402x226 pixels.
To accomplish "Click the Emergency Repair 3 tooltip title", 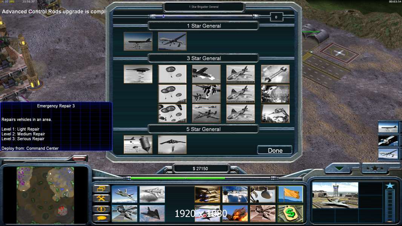I will pyautogui.click(x=56, y=106).
